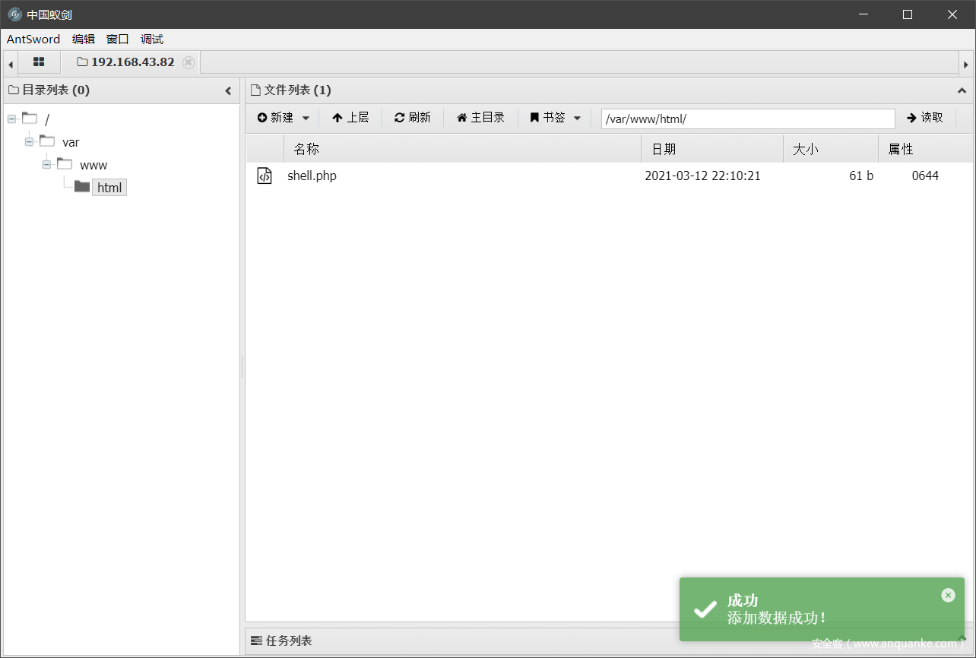976x658 pixels.
Task: Minimize the 中国蚁剑 window
Action: click(x=863, y=14)
